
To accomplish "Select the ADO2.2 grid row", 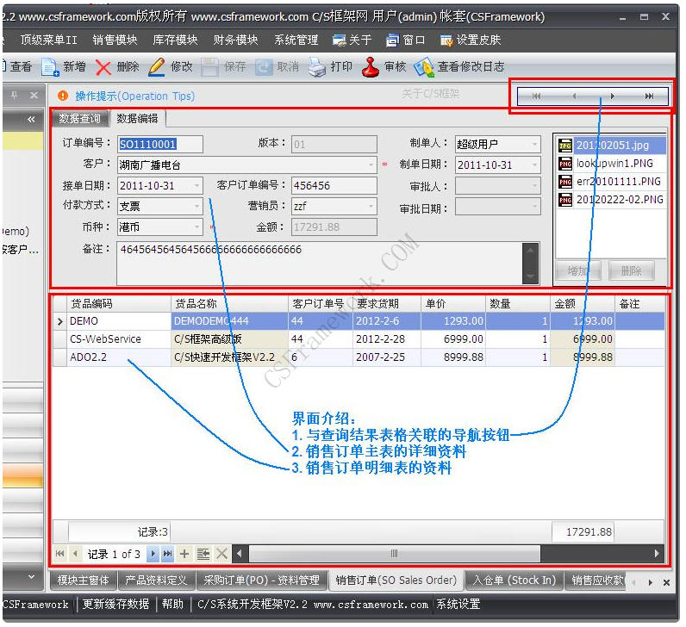I will tap(359, 357).
